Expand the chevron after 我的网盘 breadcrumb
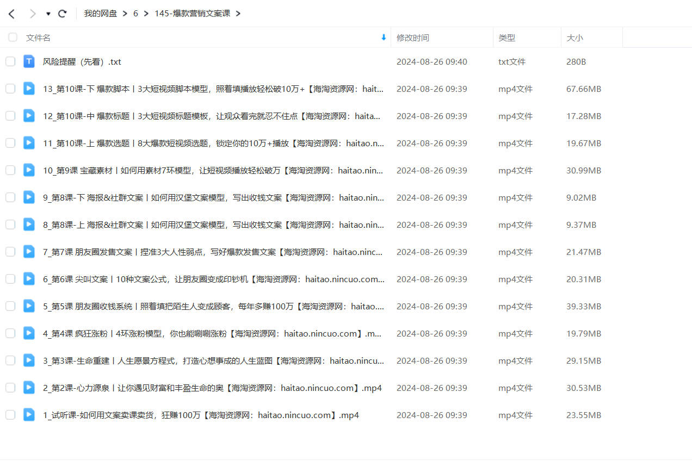 125,14
